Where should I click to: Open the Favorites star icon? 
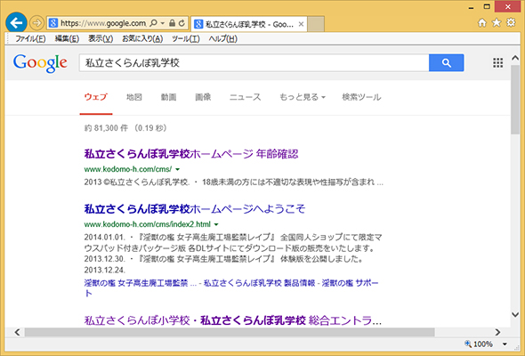(x=497, y=23)
